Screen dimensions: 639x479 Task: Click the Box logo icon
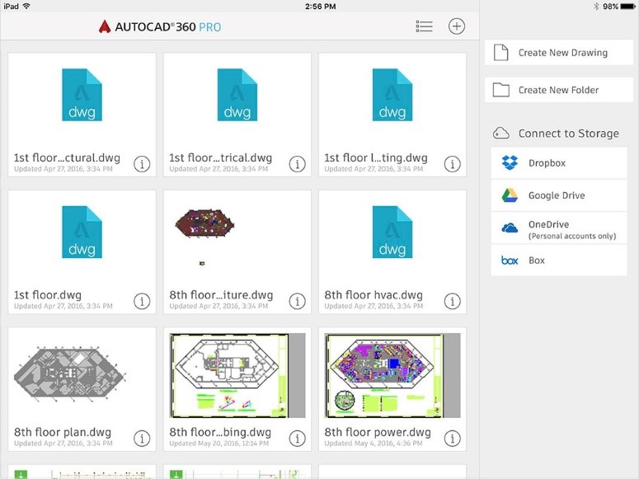point(510,260)
